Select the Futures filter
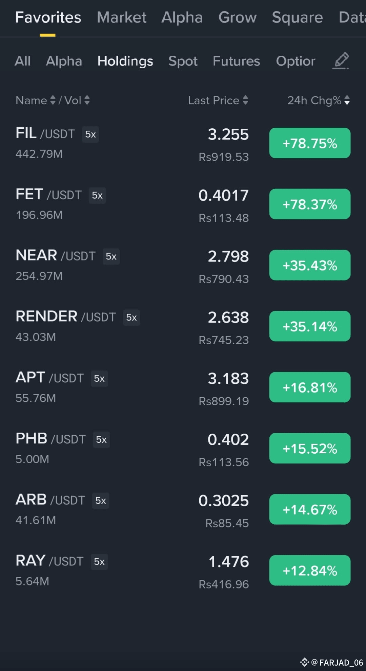This screenshot has width=366, height=671. [x=237, y=61]
